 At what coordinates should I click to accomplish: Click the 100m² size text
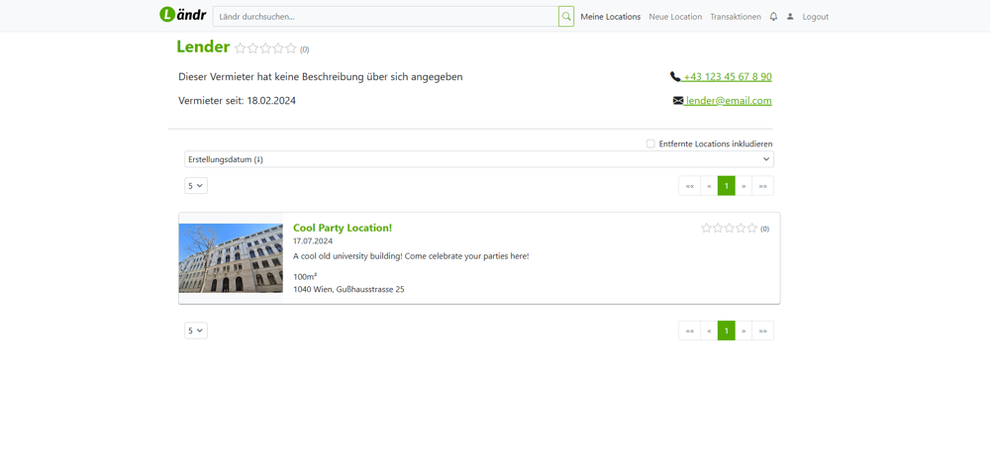click(305, 276)
